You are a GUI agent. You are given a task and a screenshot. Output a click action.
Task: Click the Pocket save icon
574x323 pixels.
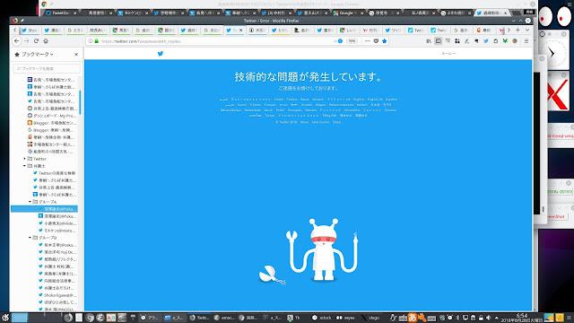pyautogui.click(x=376, y=41)
